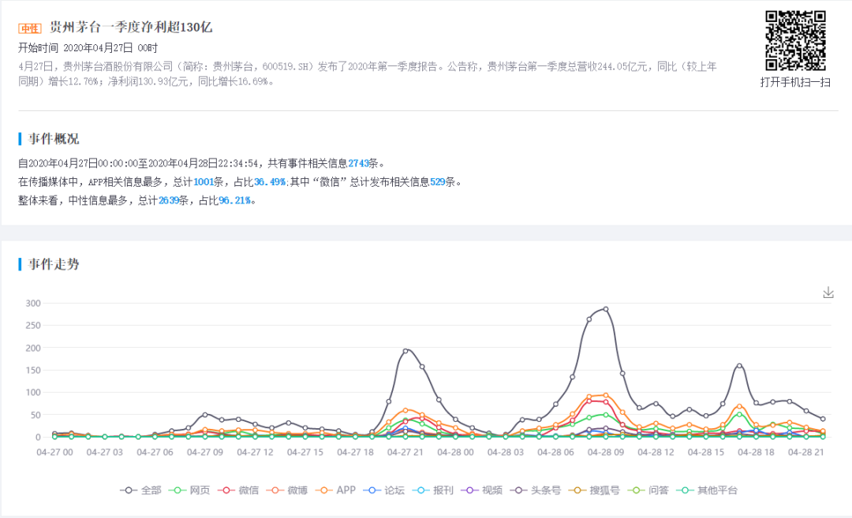Screen dimensions: 852x518
Task: Click the neutral info count 2639
Action: point(169,200)
